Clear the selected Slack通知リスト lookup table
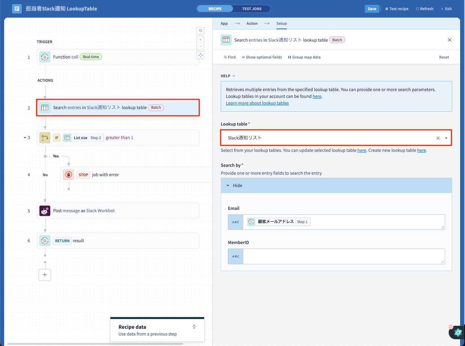 point(438,138)
